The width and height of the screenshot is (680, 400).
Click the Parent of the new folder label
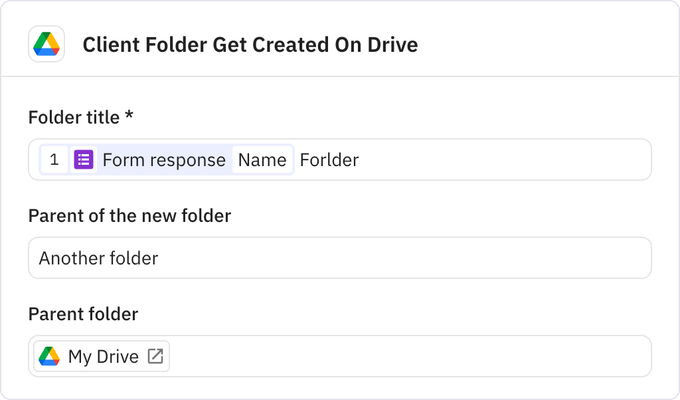pos(129,216)
